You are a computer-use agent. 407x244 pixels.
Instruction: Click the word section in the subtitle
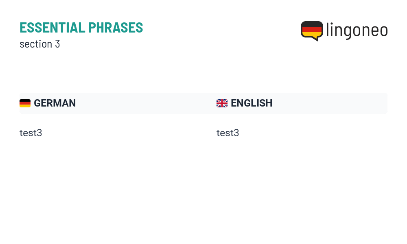[x=36, y=44]
